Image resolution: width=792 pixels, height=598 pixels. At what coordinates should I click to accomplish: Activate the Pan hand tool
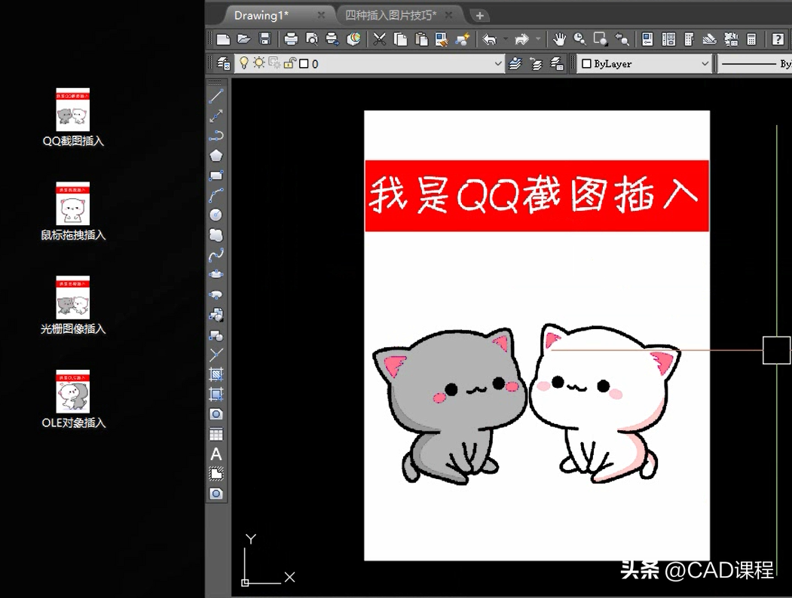558,39
